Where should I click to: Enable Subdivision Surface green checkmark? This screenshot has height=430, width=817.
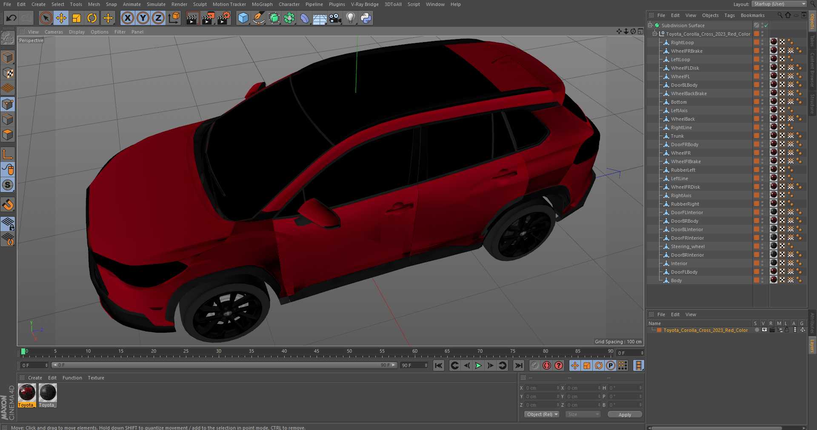[766, 25]
